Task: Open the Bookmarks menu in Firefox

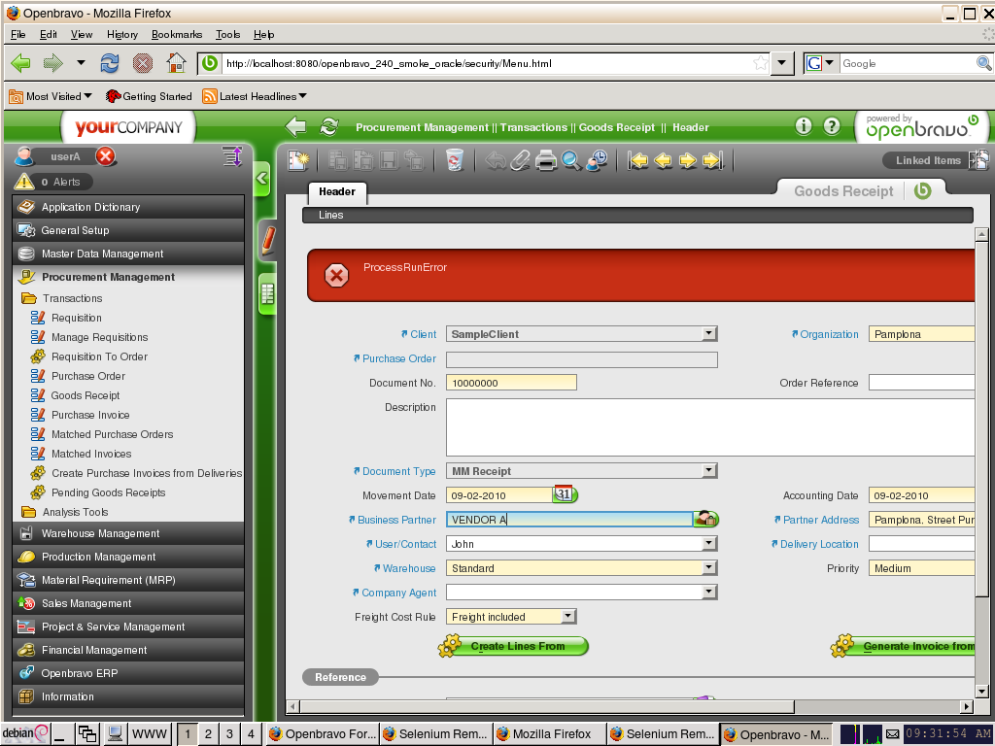Action: pos(176,34)
